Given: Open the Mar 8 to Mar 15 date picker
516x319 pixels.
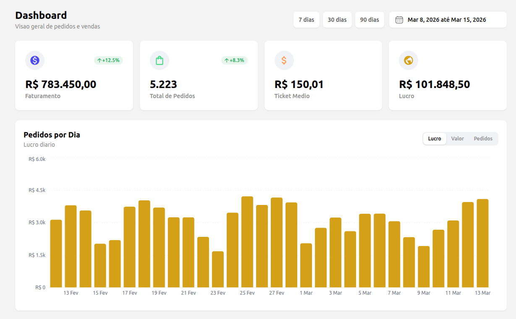Looking at the screenshot, I should click(x=447, y=20).
